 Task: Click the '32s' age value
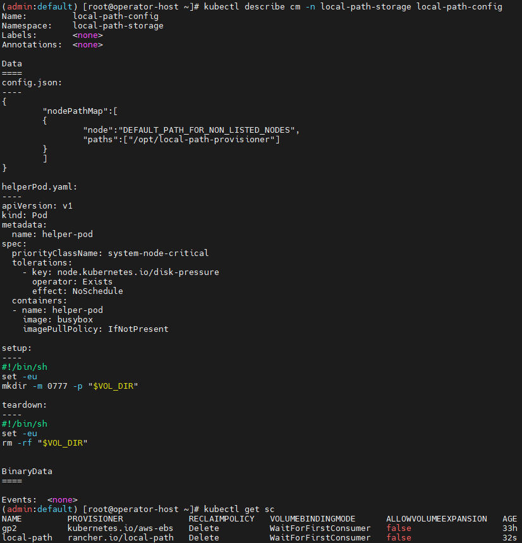click(x=509, y=538)
